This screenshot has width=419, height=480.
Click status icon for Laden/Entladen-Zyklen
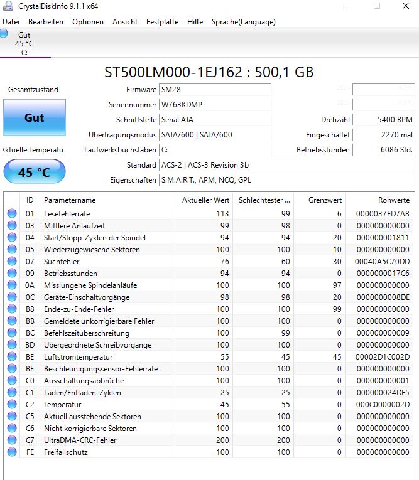[12, 392]
